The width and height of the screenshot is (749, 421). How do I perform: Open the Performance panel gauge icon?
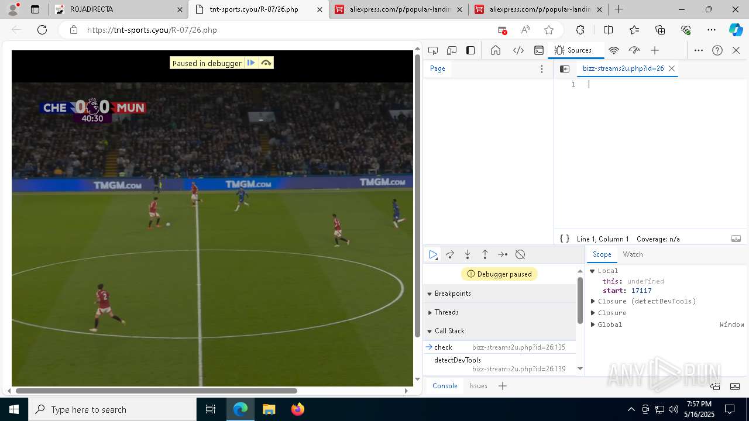click(634, 50)
